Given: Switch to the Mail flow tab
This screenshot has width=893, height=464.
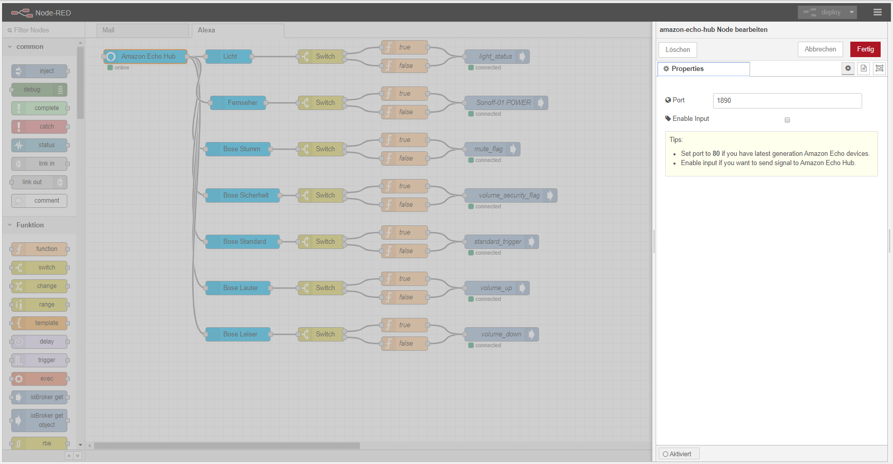Looking at the screenshot, I should [143, 30].
